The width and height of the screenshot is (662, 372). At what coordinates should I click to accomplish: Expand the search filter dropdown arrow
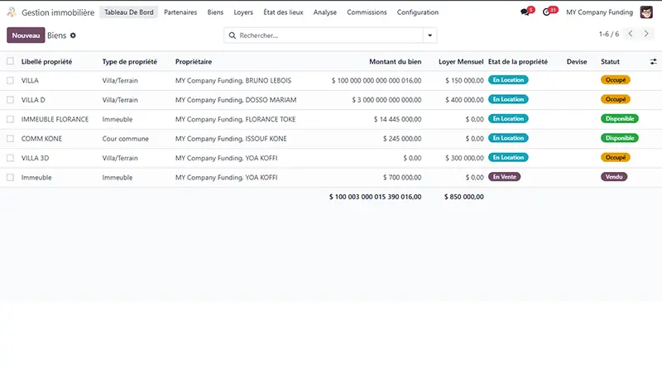point(429,36)
